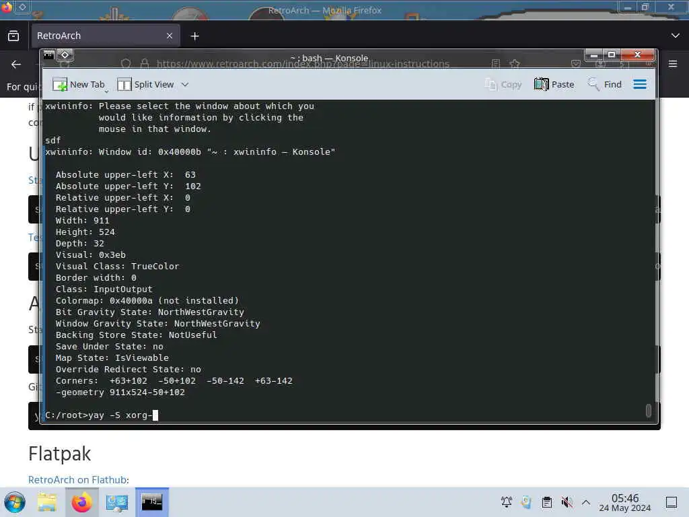Click the 'Height: 524' terminal line
The height and width of the screenshot is (517, 689).
pos(85,232)
